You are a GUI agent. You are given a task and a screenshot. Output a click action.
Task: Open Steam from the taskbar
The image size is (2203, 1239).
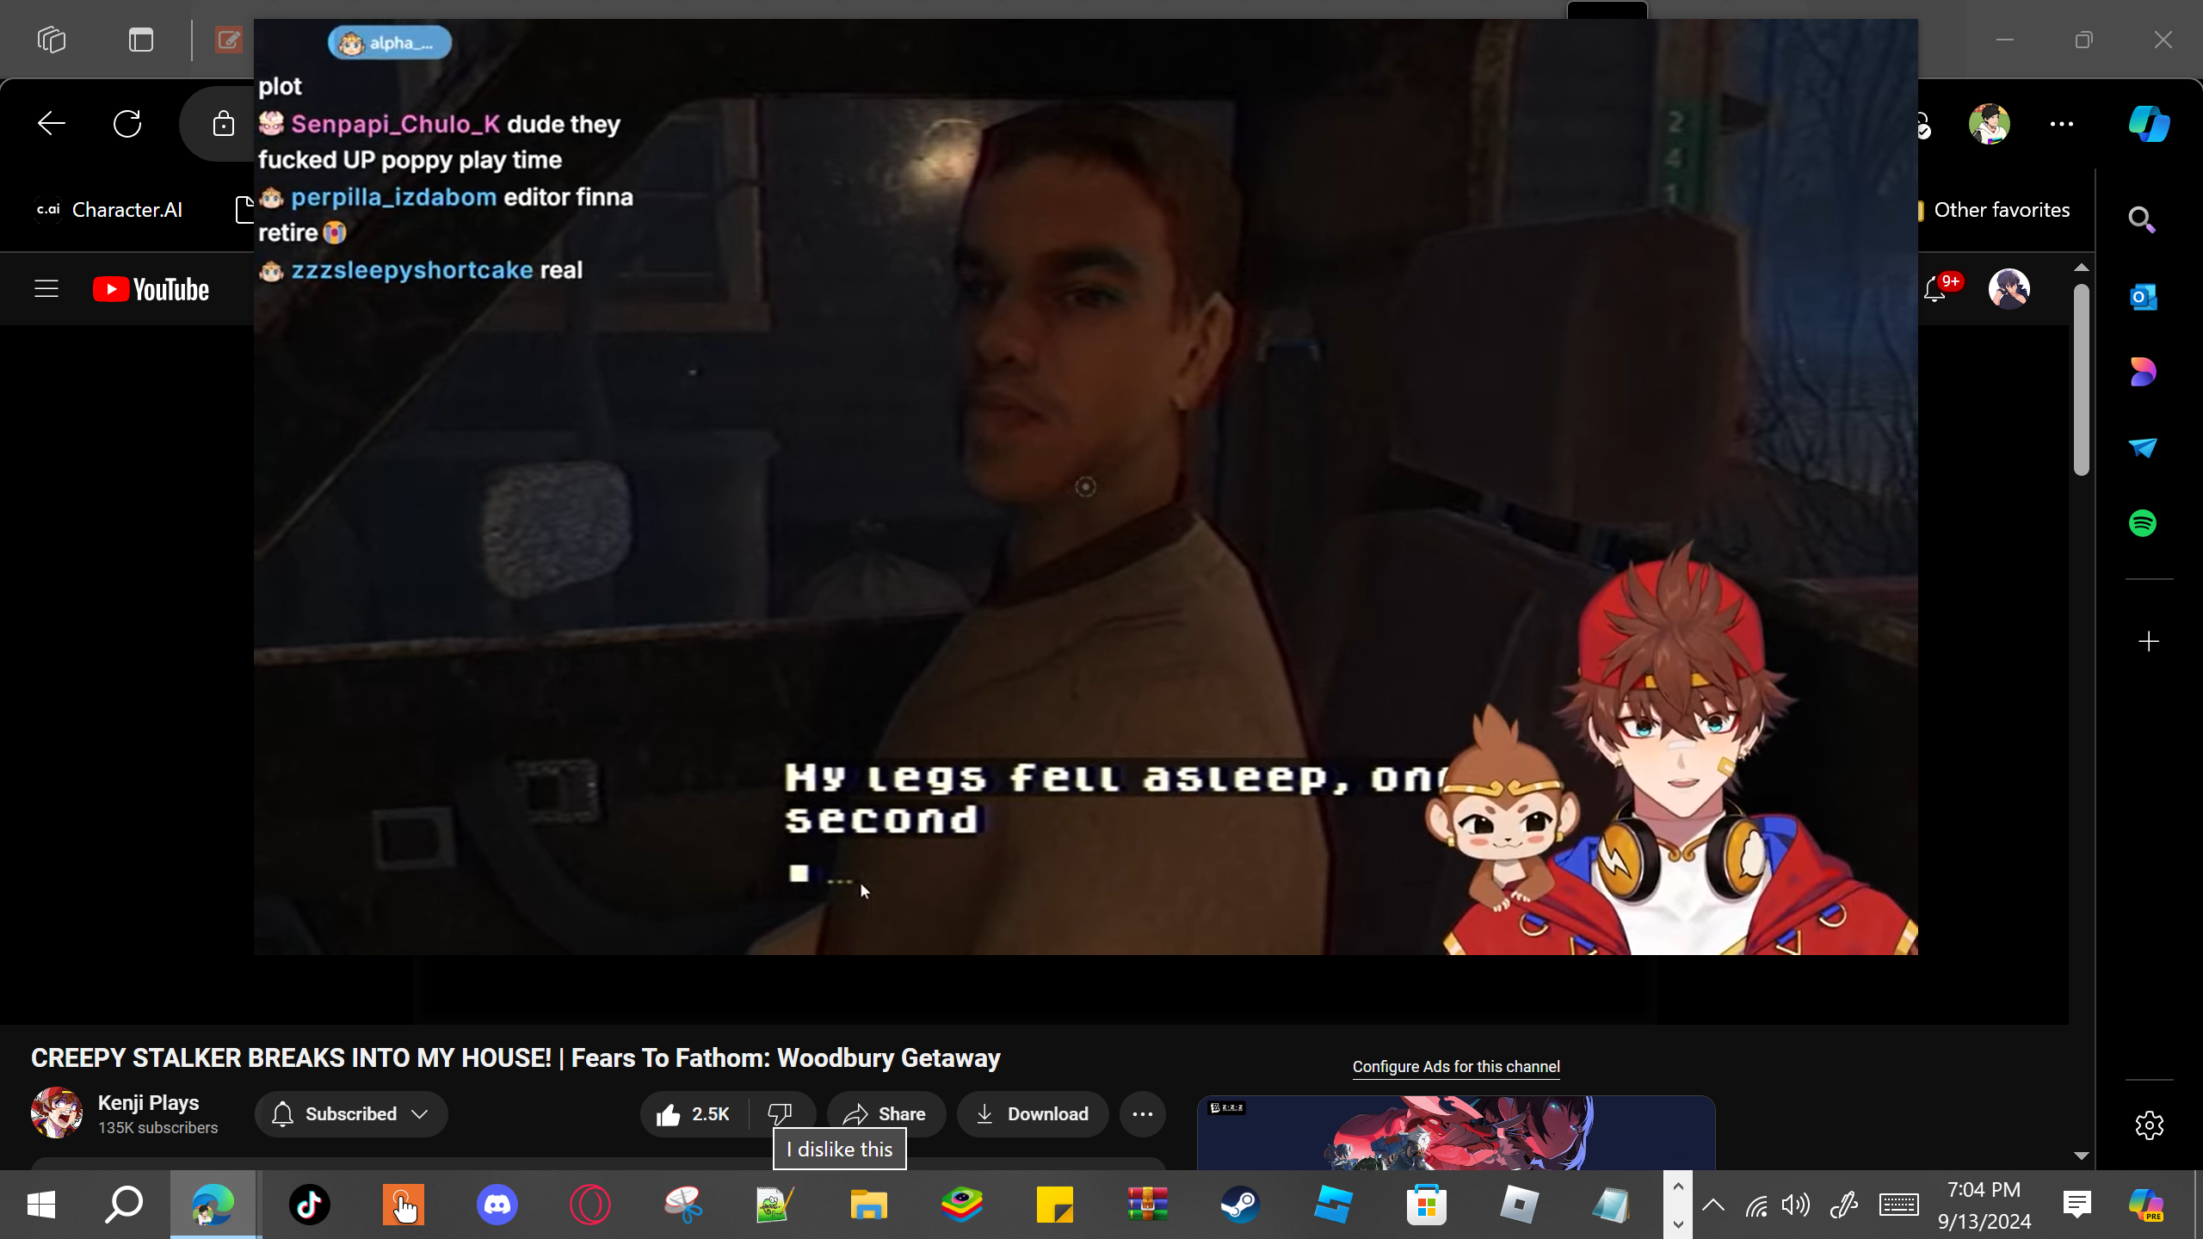(1240, 1204)
